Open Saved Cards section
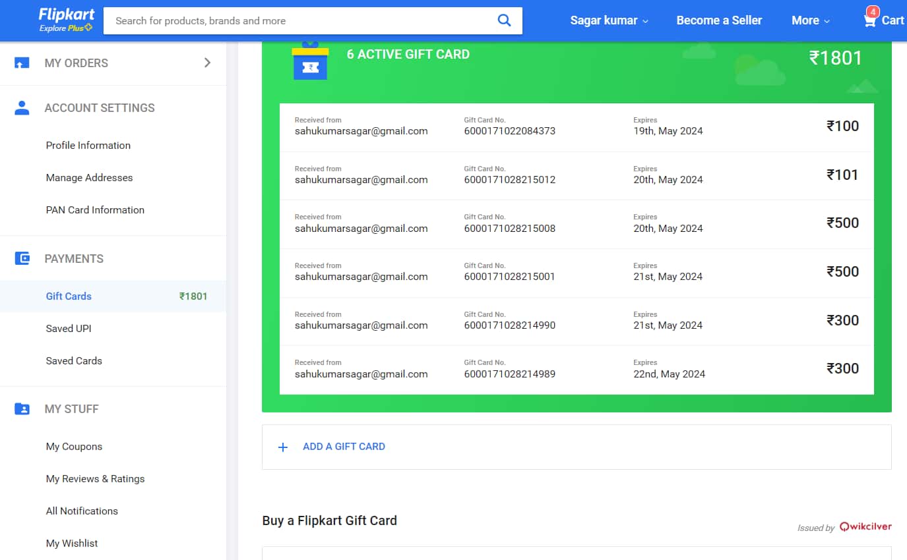This screenshot has width=907, height=560. click(x=74, y=361)
